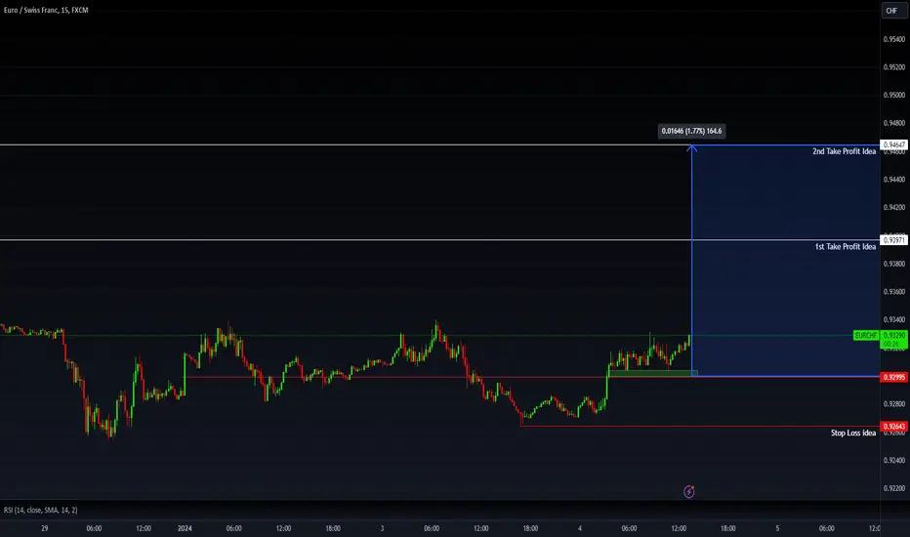Click the 0.92400 price axis label
Viewport: 910px width, 537px height.
893,461
